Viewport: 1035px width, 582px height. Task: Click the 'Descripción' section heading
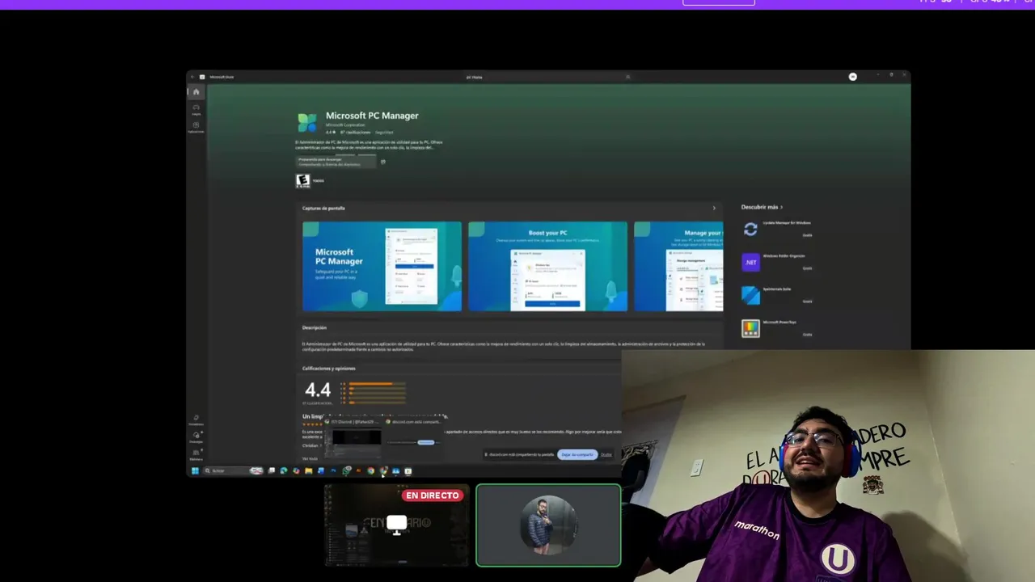pos(315,327)
